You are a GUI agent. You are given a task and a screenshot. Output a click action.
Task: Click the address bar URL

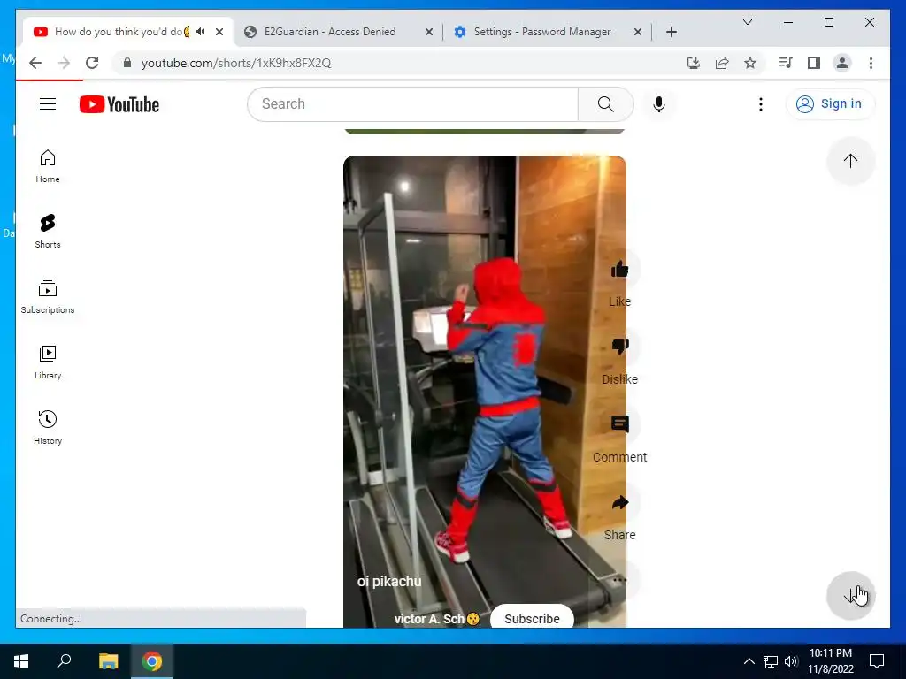tap(235, 63)
